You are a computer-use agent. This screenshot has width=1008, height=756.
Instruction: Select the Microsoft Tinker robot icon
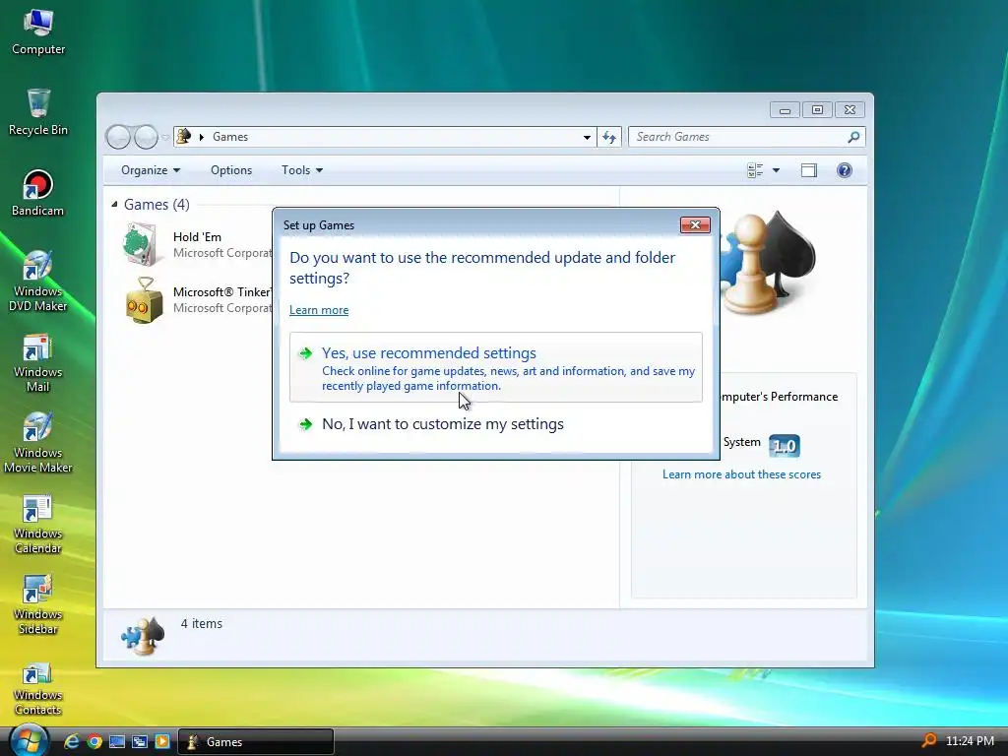pos(143,300)
